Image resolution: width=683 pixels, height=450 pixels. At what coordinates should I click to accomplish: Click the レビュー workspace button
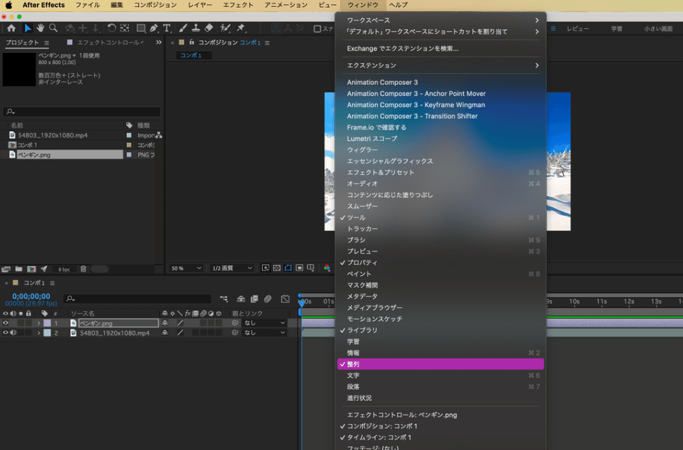(578, 29)
